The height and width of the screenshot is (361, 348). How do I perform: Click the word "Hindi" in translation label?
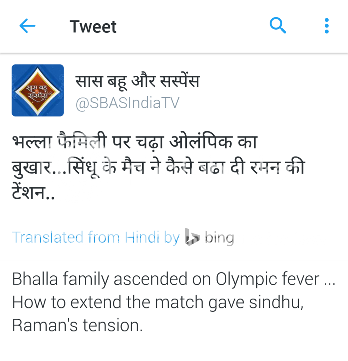(x=142, y=237)
